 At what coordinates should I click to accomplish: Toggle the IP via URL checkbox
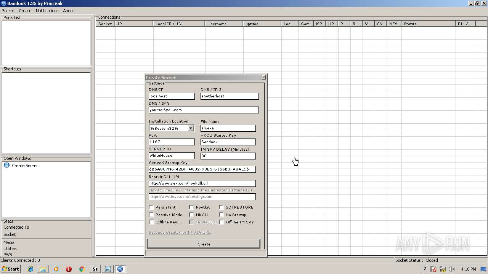point(191,222)
